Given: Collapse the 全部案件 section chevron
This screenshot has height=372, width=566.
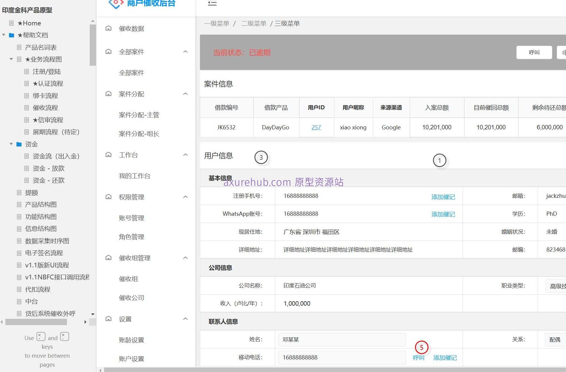Looking at the screenshot, I should pos(186,51).
